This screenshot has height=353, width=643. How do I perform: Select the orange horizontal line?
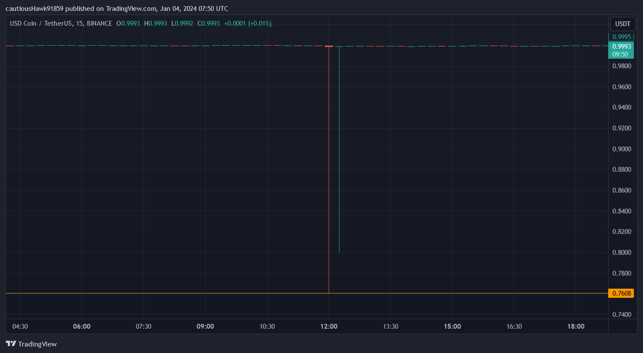click(x=174, y=293)
